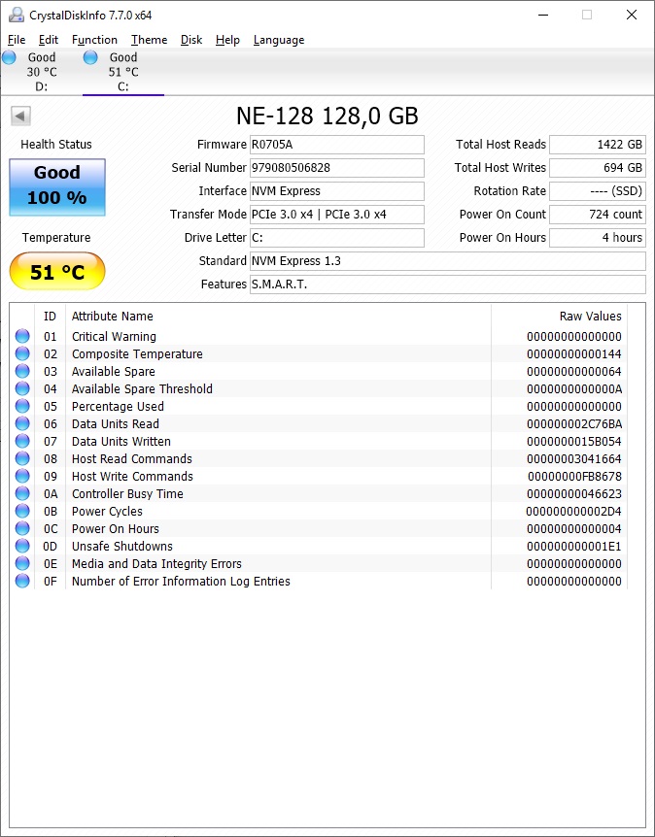
Task: Click the Transfer Mode field
Action: 337,214
